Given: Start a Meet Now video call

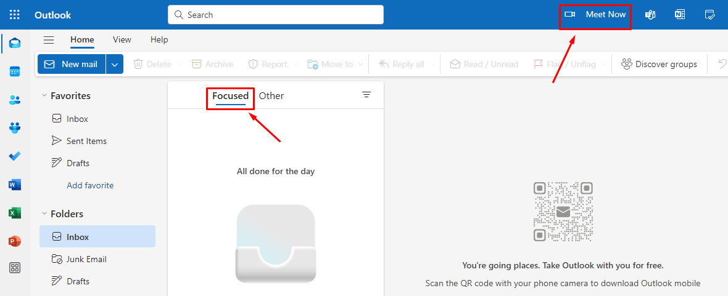Looking at the screenshot, I should coord(595,15).
